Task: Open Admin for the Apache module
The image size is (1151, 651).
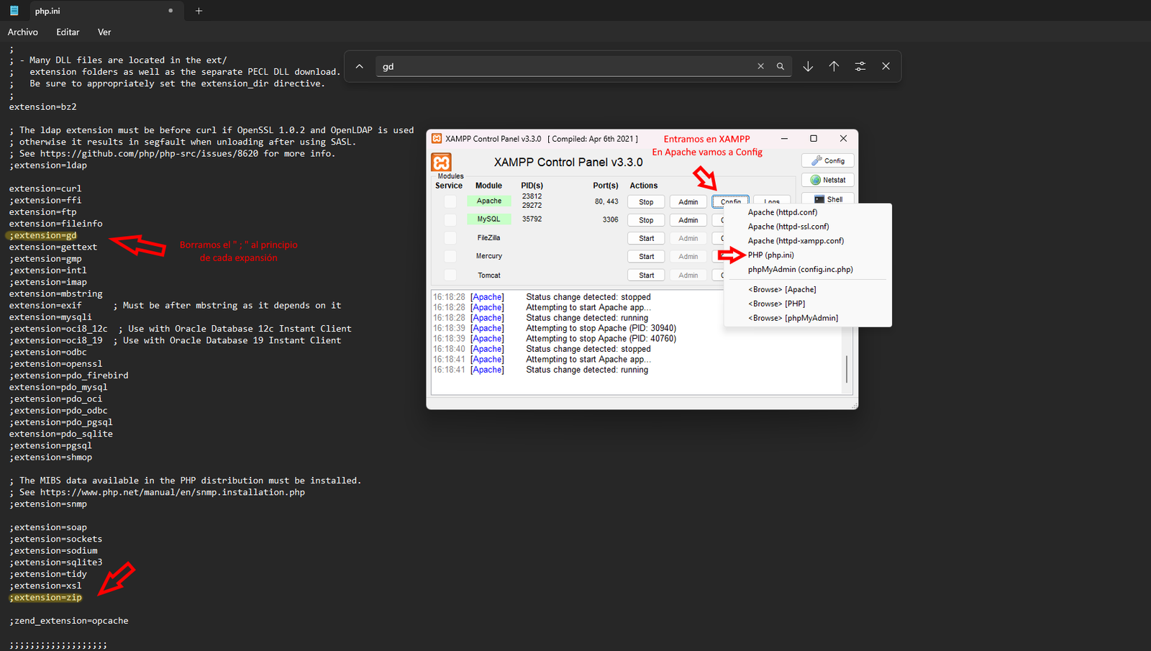Action: pyautogui.click(x=688, y=202)
